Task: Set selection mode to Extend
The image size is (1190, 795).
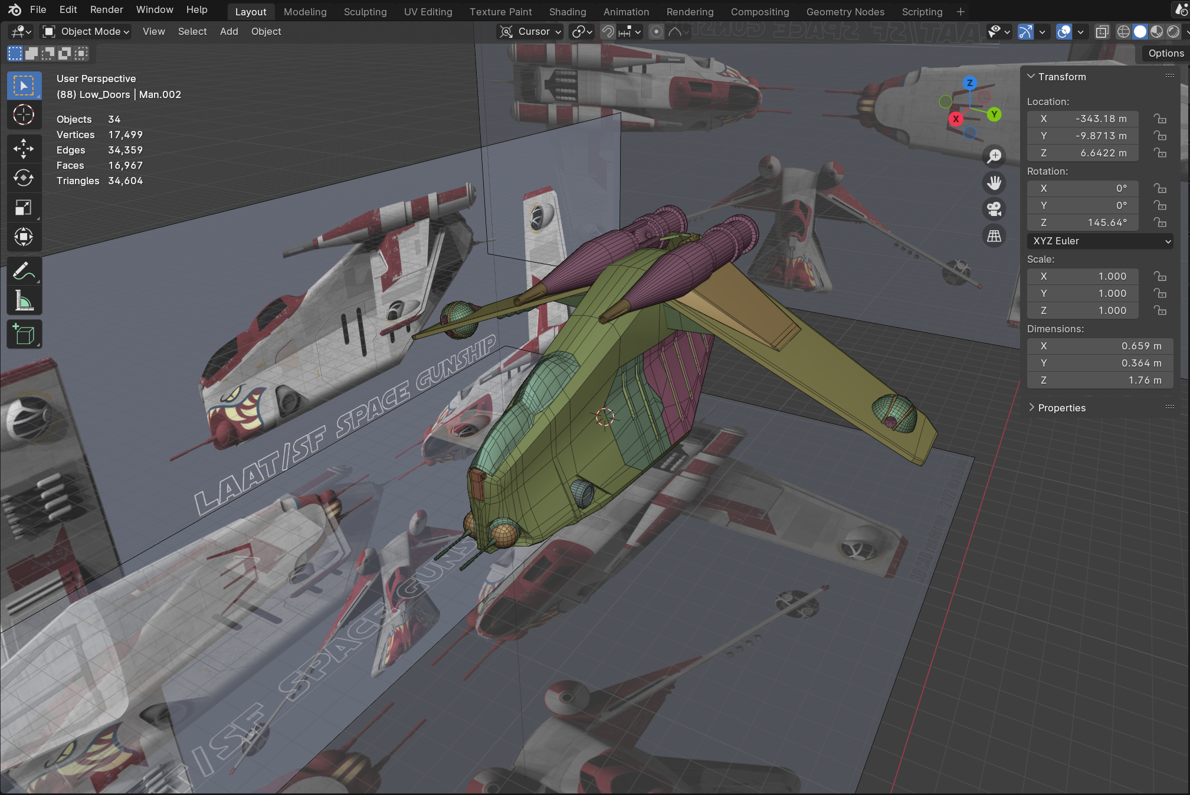Action: 31,54
